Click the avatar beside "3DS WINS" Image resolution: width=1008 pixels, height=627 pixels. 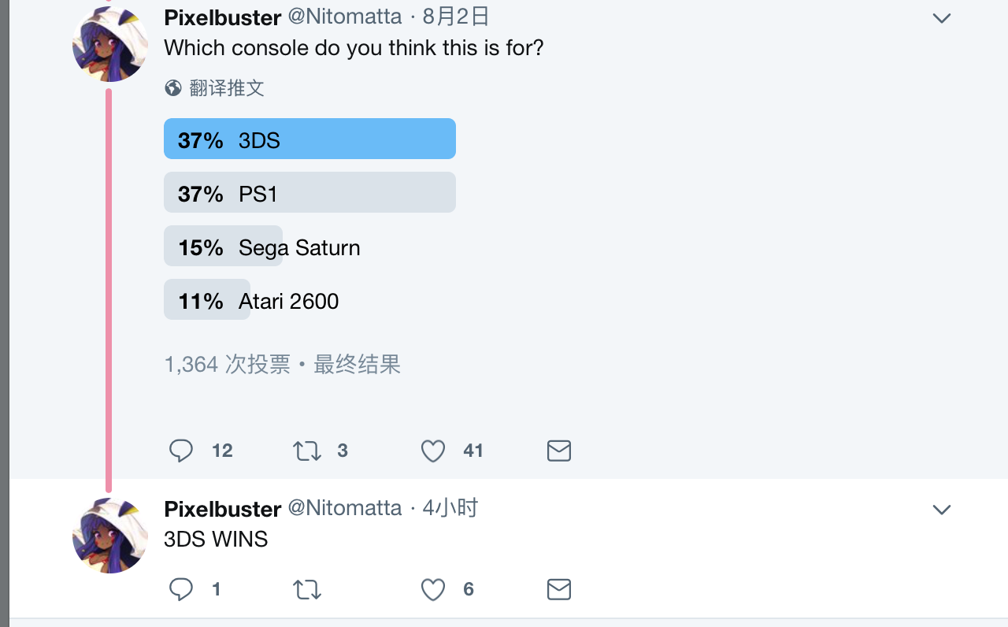coord(109,536)
